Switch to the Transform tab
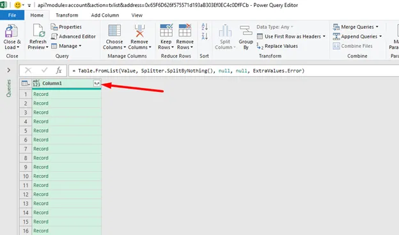 tap(67, 15)
